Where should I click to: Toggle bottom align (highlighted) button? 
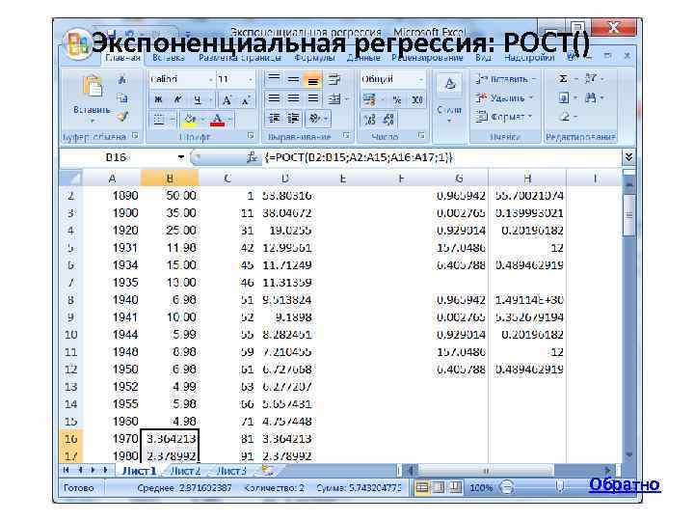point(312,80)
